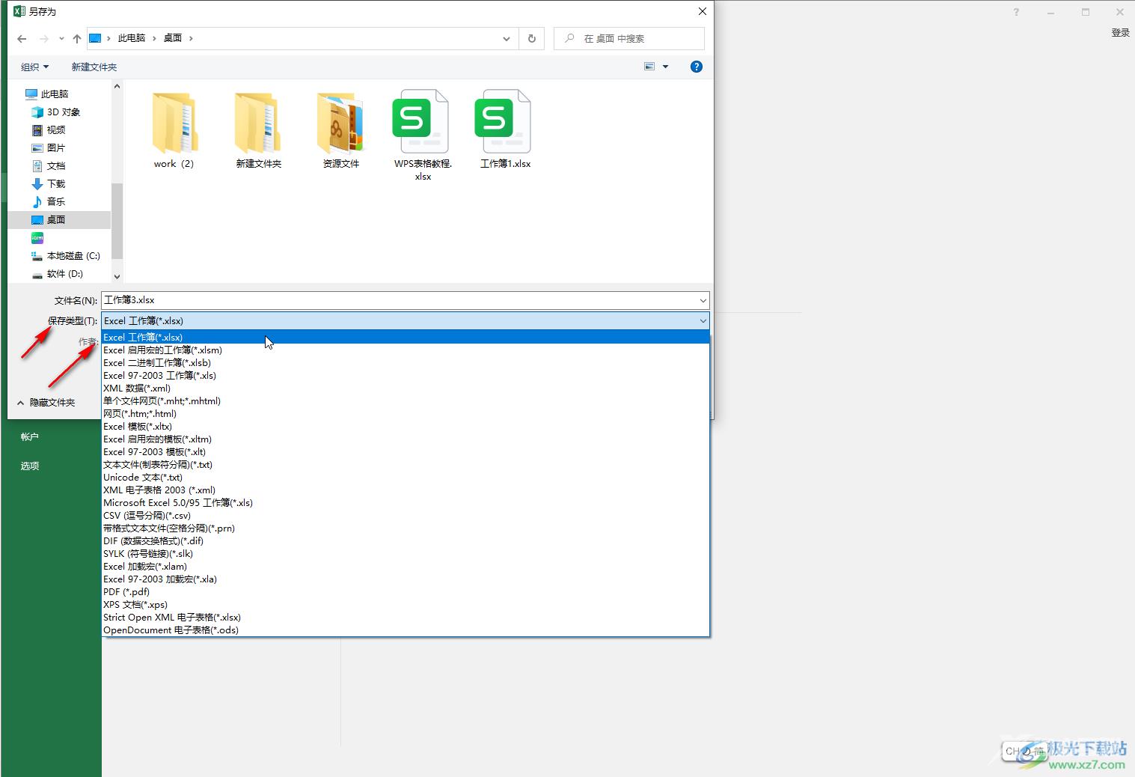Refresh the folder view
Viewport: 1135px width, 777px height.
(x=532, y=39)
